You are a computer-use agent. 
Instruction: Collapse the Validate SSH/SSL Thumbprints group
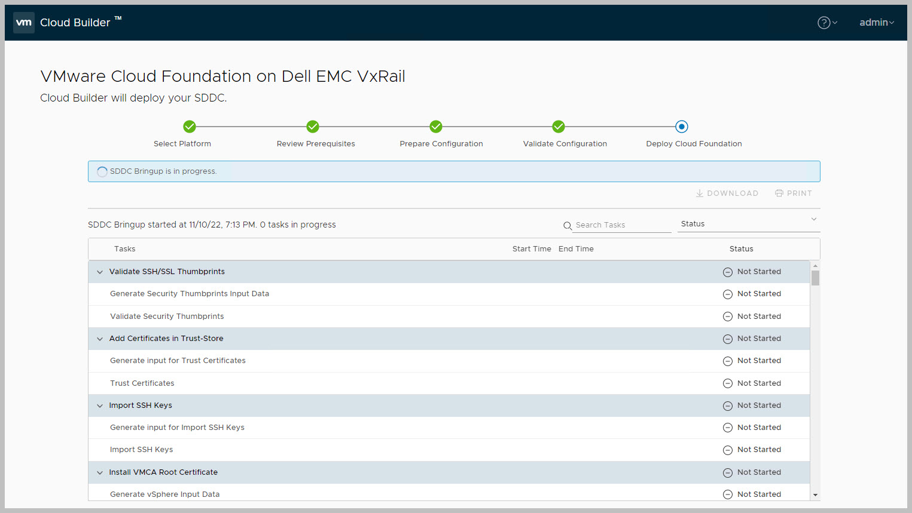(x=100, y=272)
